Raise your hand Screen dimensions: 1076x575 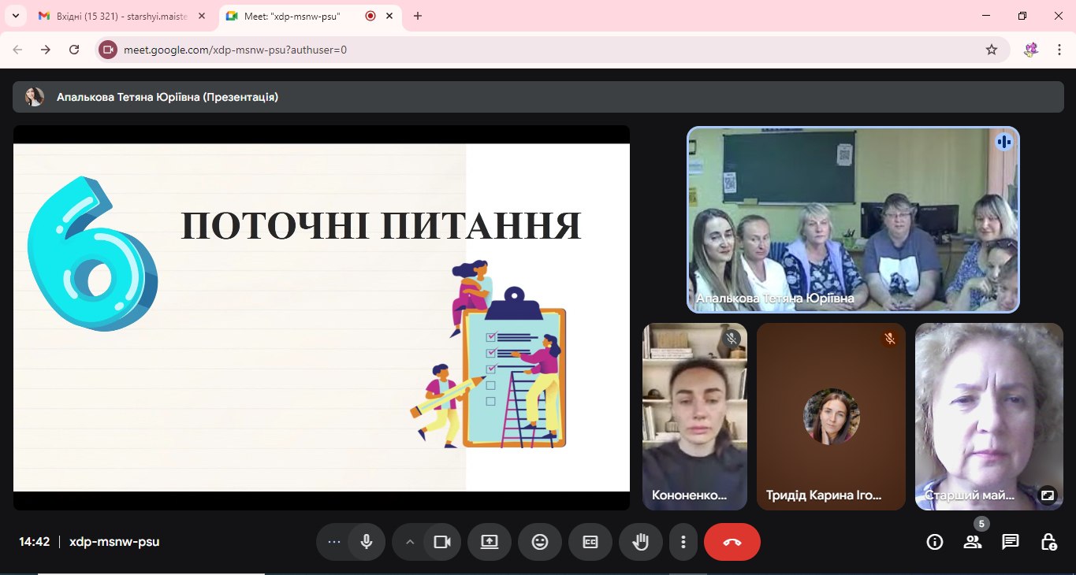coord(641,542)
